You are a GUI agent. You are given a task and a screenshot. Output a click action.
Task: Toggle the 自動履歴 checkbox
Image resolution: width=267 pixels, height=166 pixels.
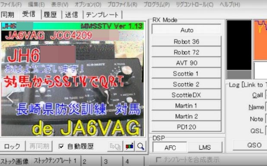(x=76, y=146)
